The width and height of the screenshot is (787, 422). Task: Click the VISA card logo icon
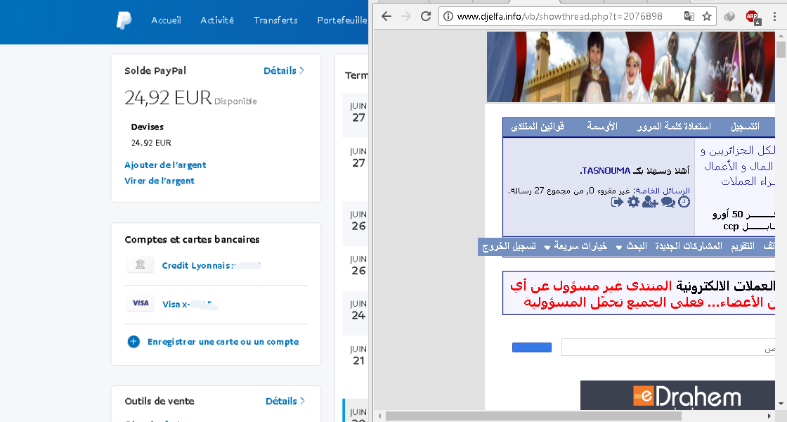pyautogui.click(x=140, y=303)
